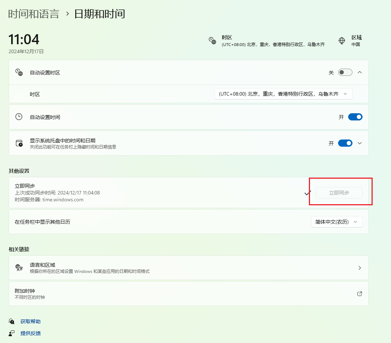Viewport: 391px width, 343px height.
Task: Open the 简体中文(农历) calendar dropdown
Action: 336,222
